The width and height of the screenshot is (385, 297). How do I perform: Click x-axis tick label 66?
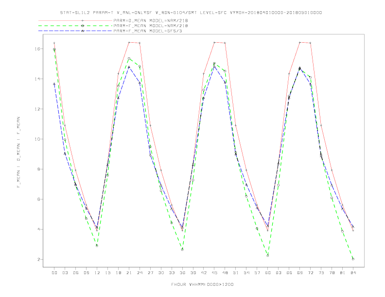289,273
